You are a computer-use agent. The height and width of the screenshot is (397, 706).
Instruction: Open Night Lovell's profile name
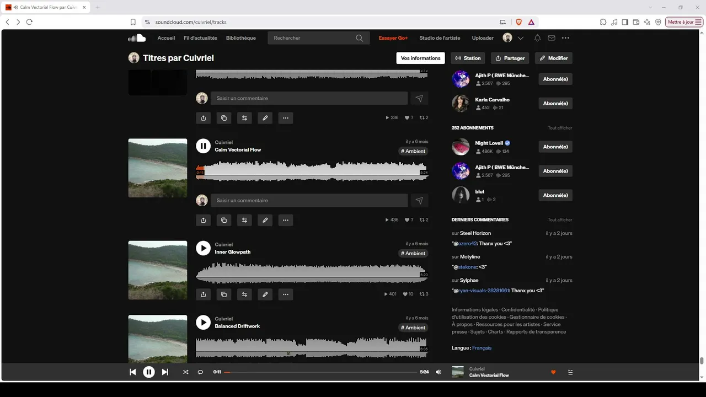coord(489,143)
